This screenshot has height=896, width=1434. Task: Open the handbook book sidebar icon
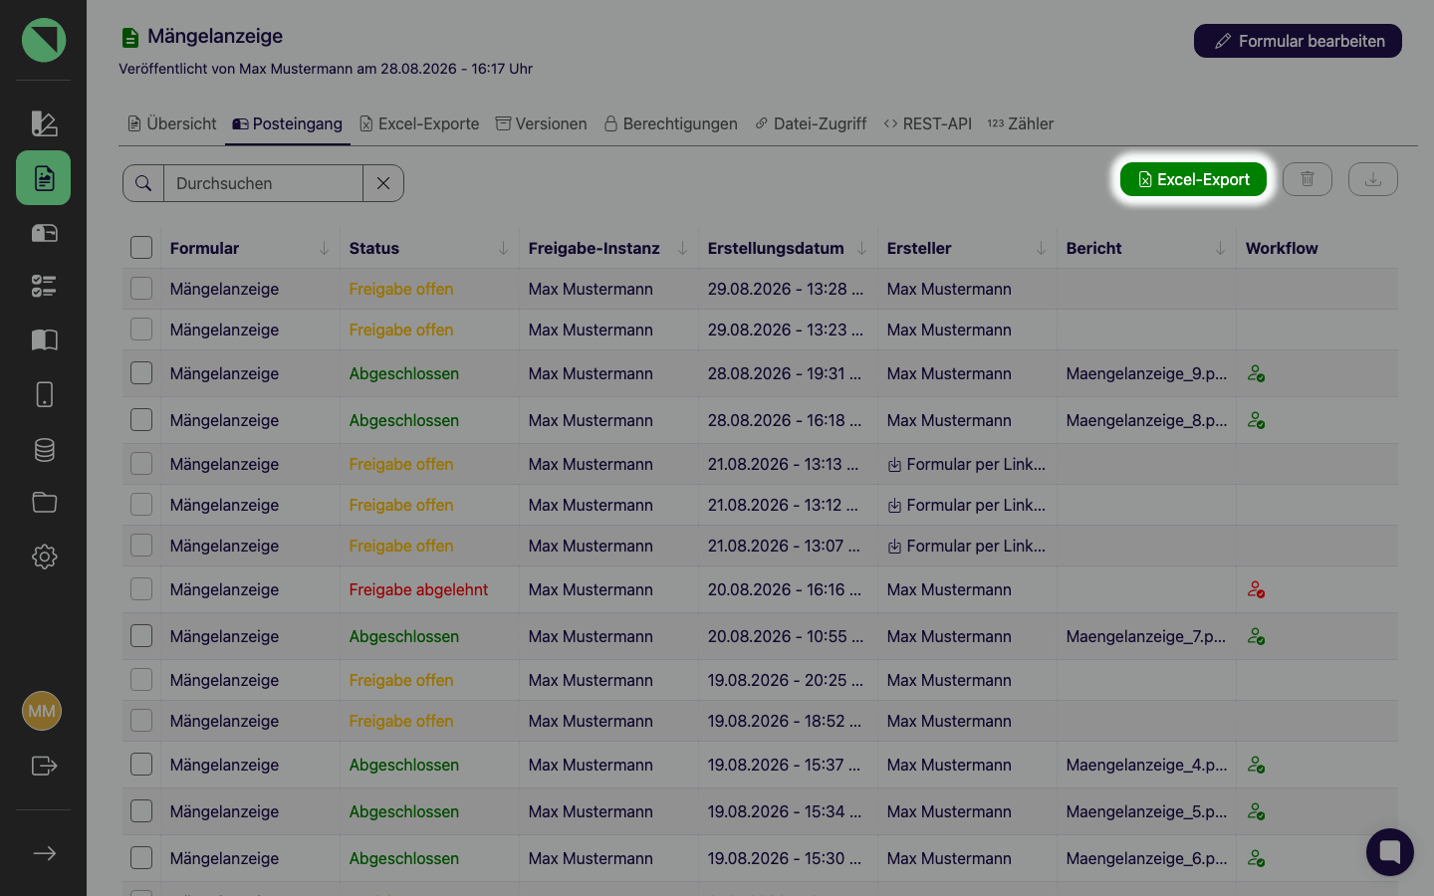tap(44, 340)
